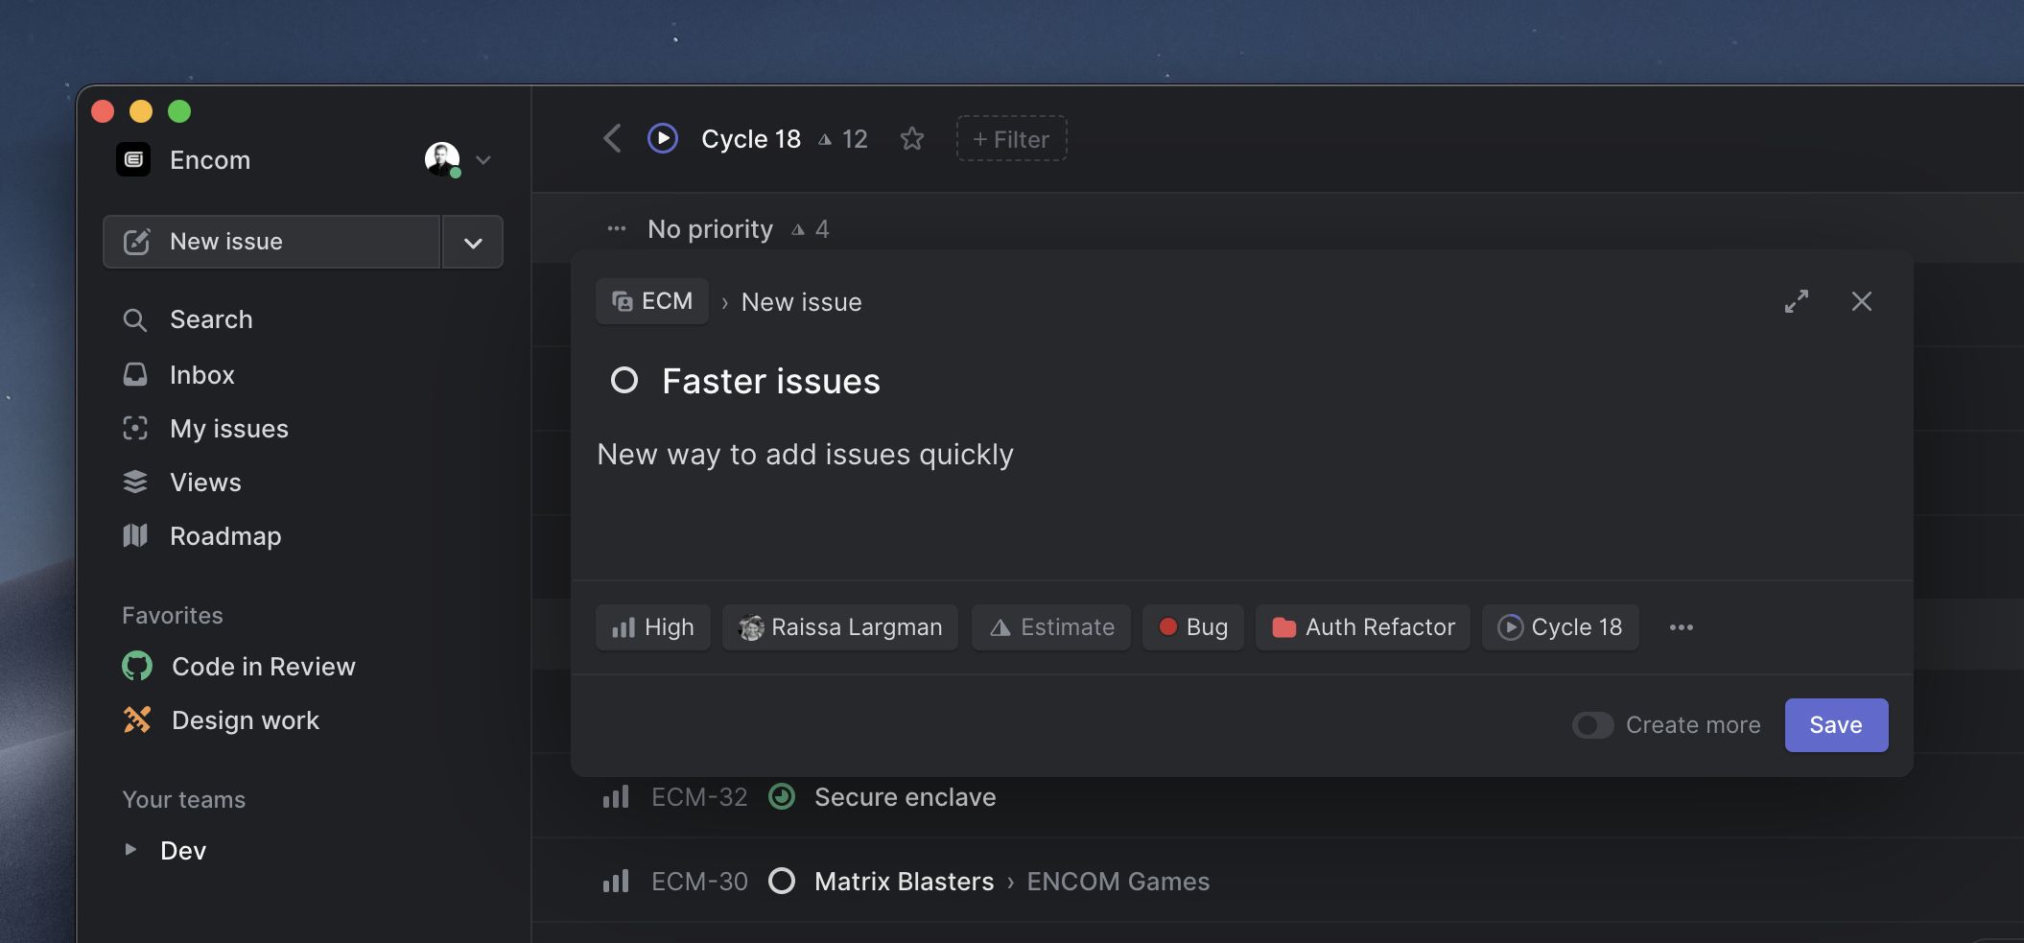Change status circle next to Faster issues

624,381
